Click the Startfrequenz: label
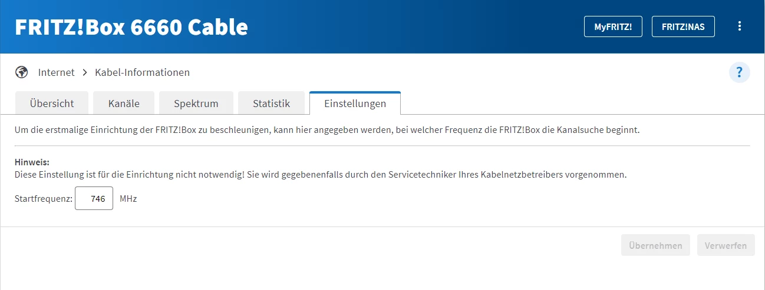This screenshot has height=290, width=765. pos(44,199)
